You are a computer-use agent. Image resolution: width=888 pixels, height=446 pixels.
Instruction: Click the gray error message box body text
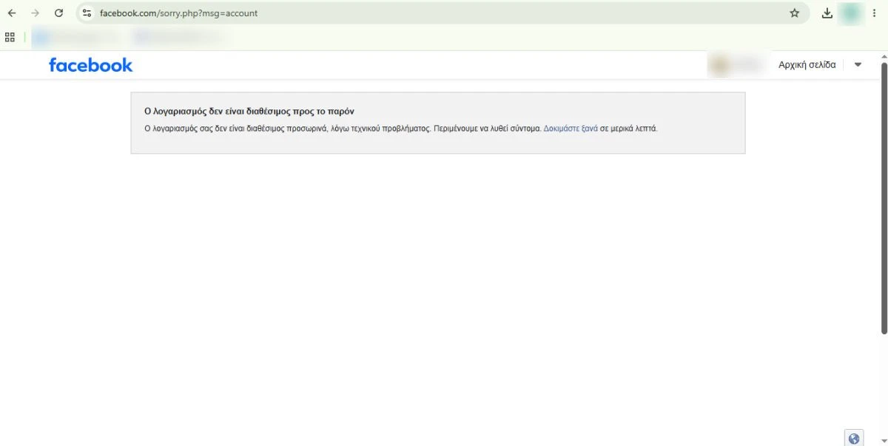401,128
